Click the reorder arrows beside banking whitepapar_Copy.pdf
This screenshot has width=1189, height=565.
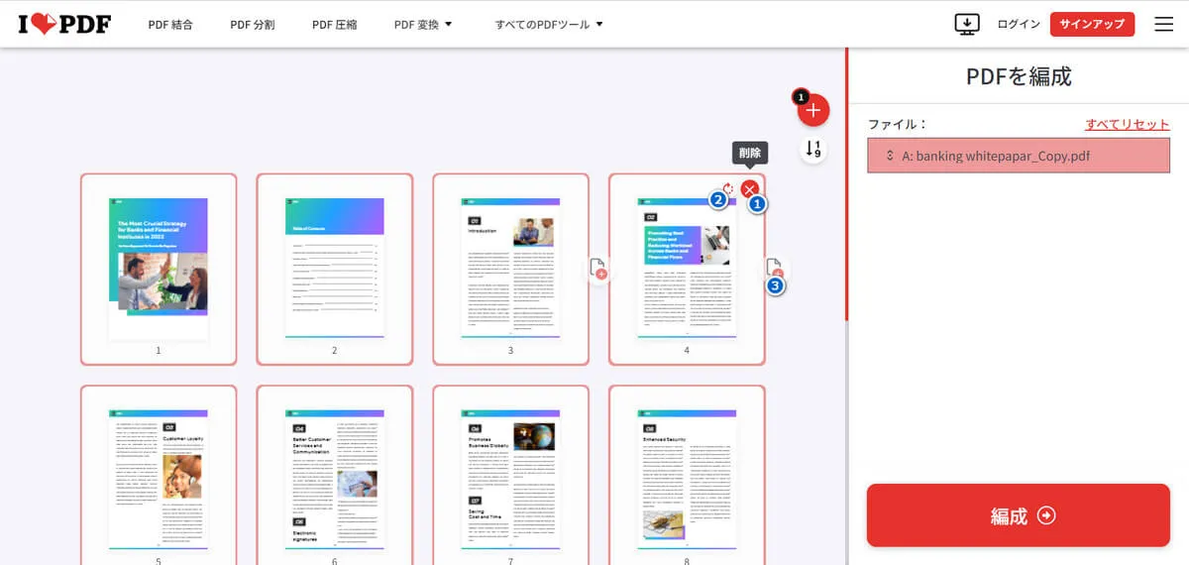pyautogui.click(x=890, y=156)
